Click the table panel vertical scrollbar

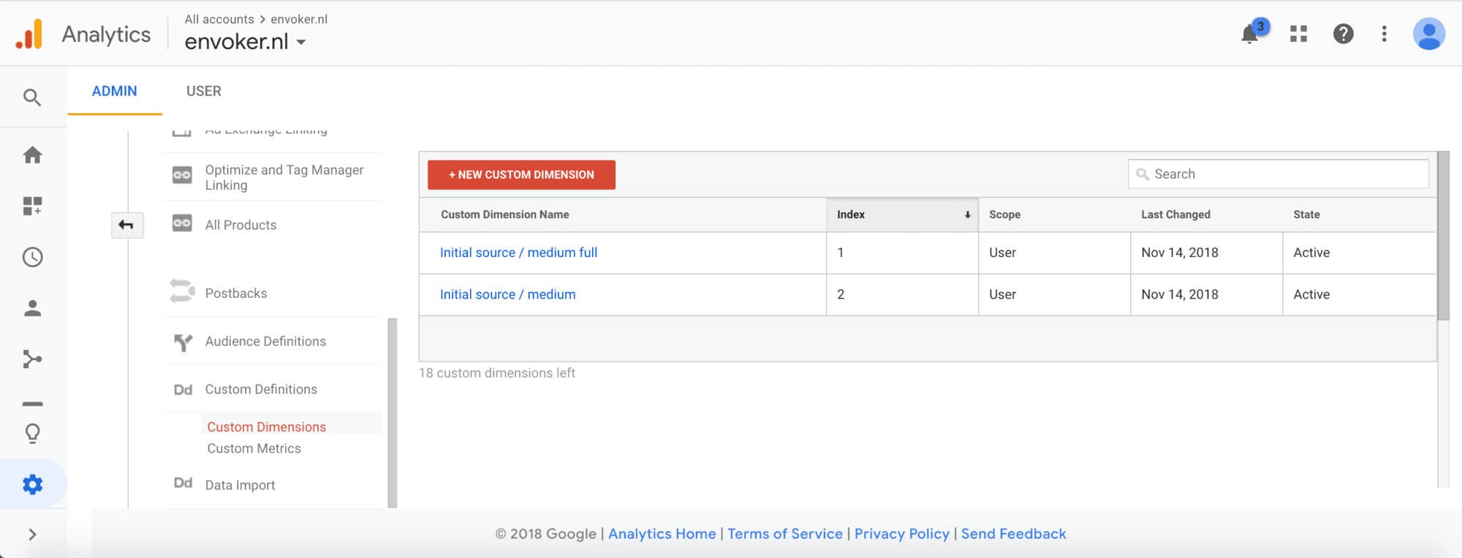pyautogui.click(x=1443, y=236)
